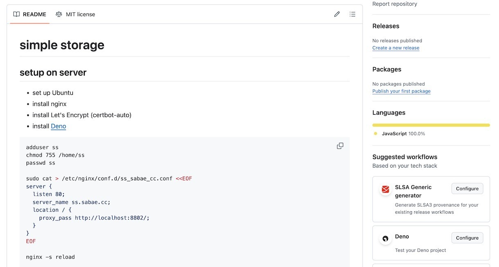
Task: Click the pencil edit README icon
Action: (x=337, y=14)
